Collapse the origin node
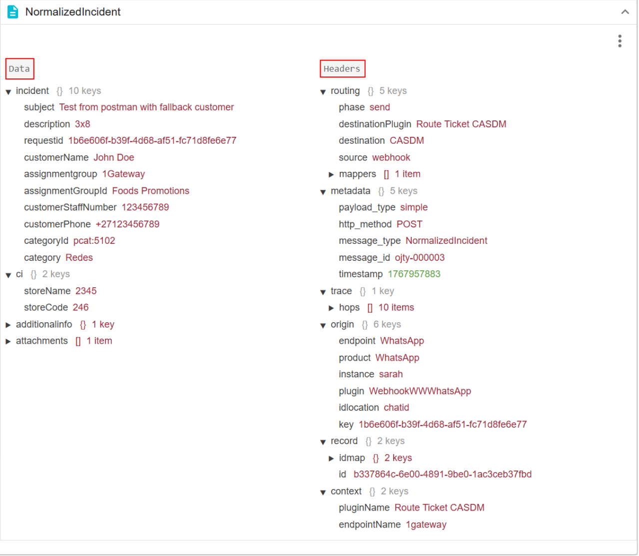This screenshot has width=639, height=556. (323, 326)
